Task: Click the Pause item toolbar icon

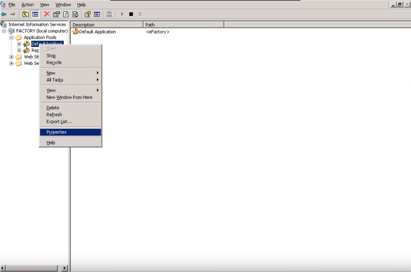Action: 140,14
